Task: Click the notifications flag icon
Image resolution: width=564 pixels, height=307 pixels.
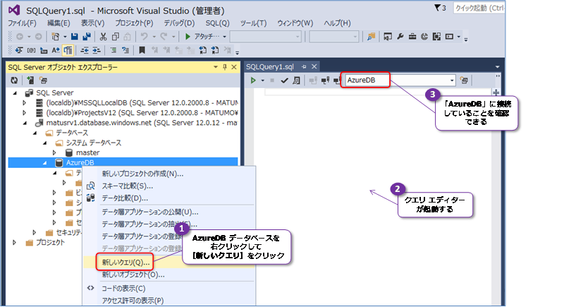Action: [437, 8]
